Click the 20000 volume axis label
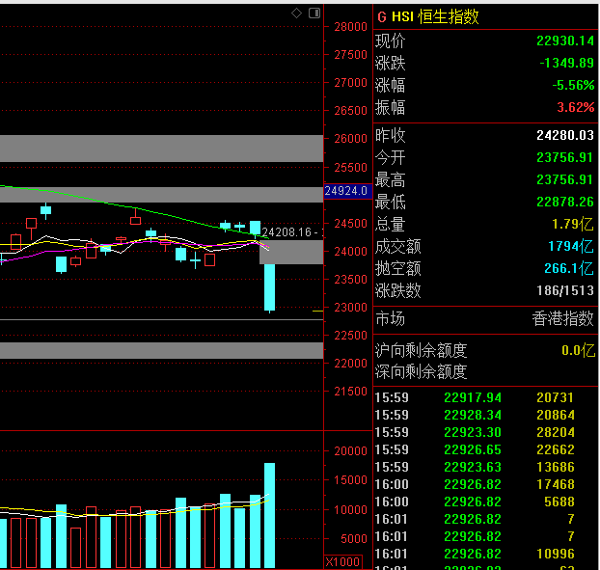Viewport: 600px width, 570px height. coord(350,451)
